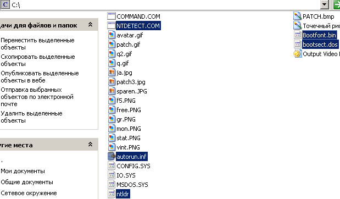Click the MSDOS.SYS file name
340x199 pixels.
[x=132, y=185]
